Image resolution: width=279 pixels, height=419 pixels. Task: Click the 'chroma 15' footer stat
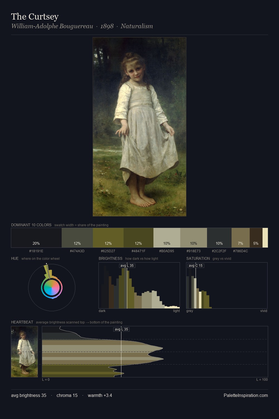point(67,395)
